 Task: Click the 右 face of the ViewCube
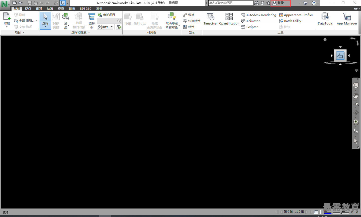coord(340,55)
